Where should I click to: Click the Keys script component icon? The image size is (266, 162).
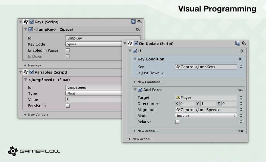[x=26, y=22]
